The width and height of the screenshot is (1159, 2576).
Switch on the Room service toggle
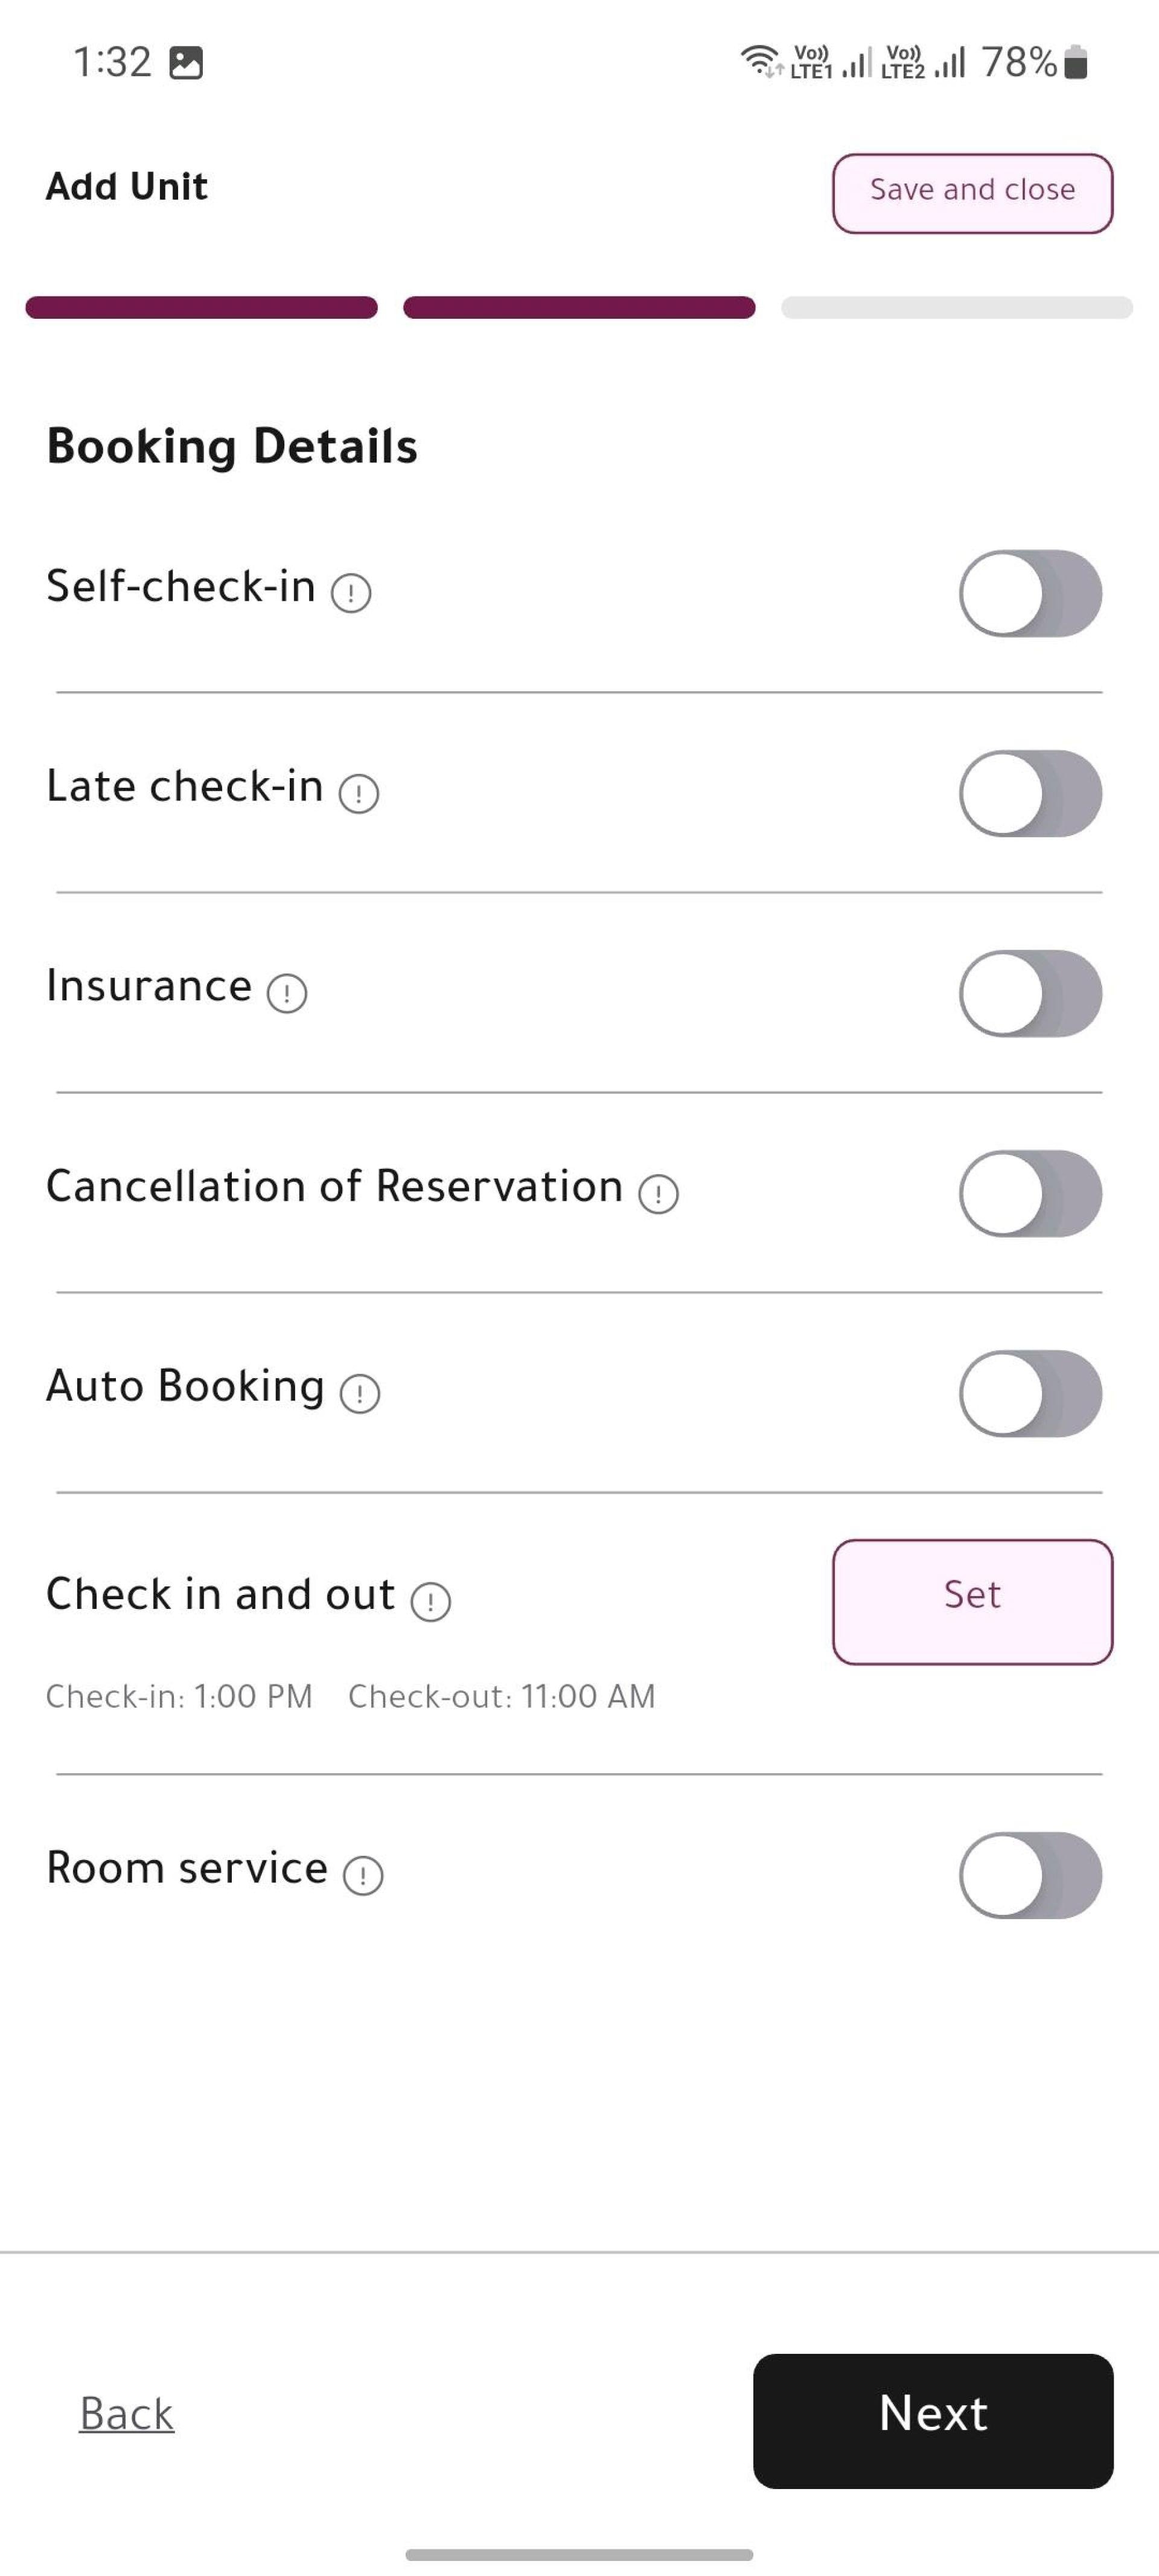click(1030, 1875)
